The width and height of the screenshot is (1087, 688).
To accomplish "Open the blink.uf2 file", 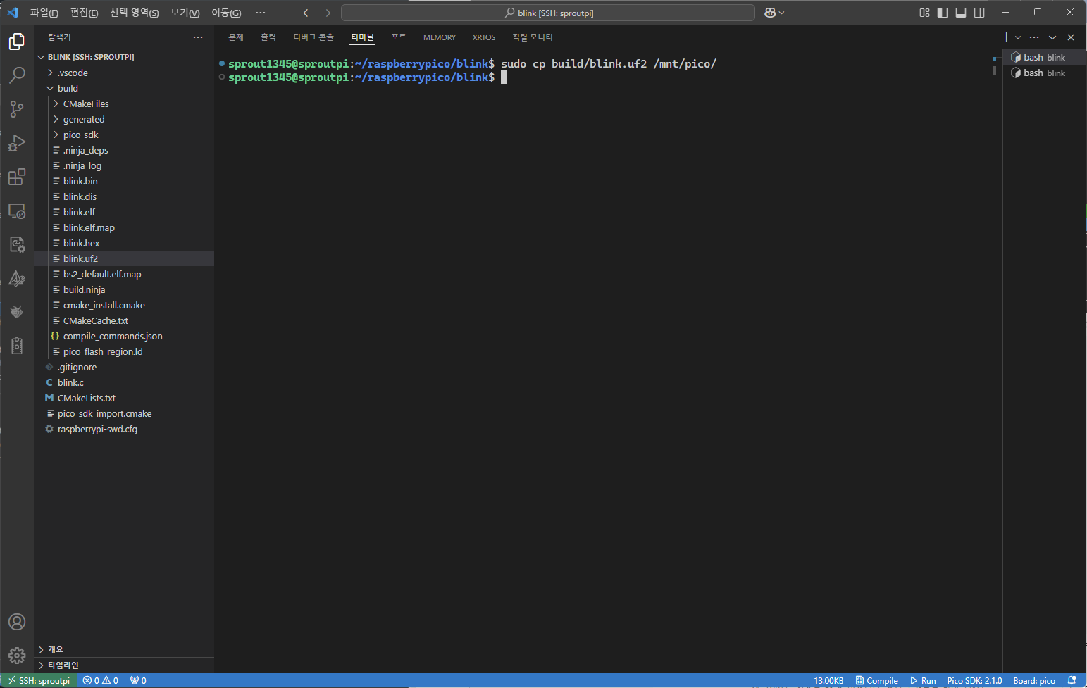I will [124, 258].
